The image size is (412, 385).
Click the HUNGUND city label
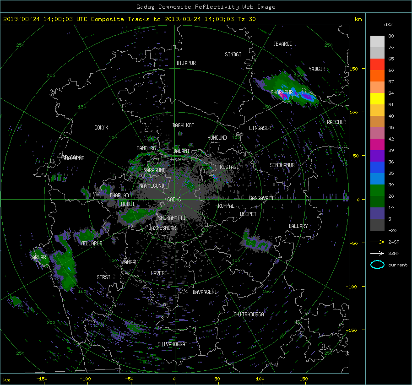217,138
